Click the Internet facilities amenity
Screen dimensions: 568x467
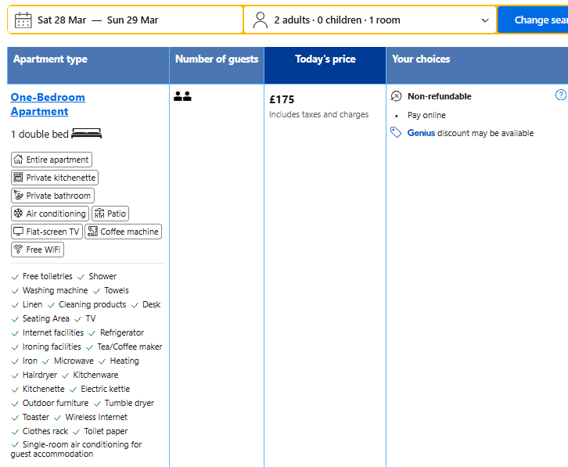53,333
